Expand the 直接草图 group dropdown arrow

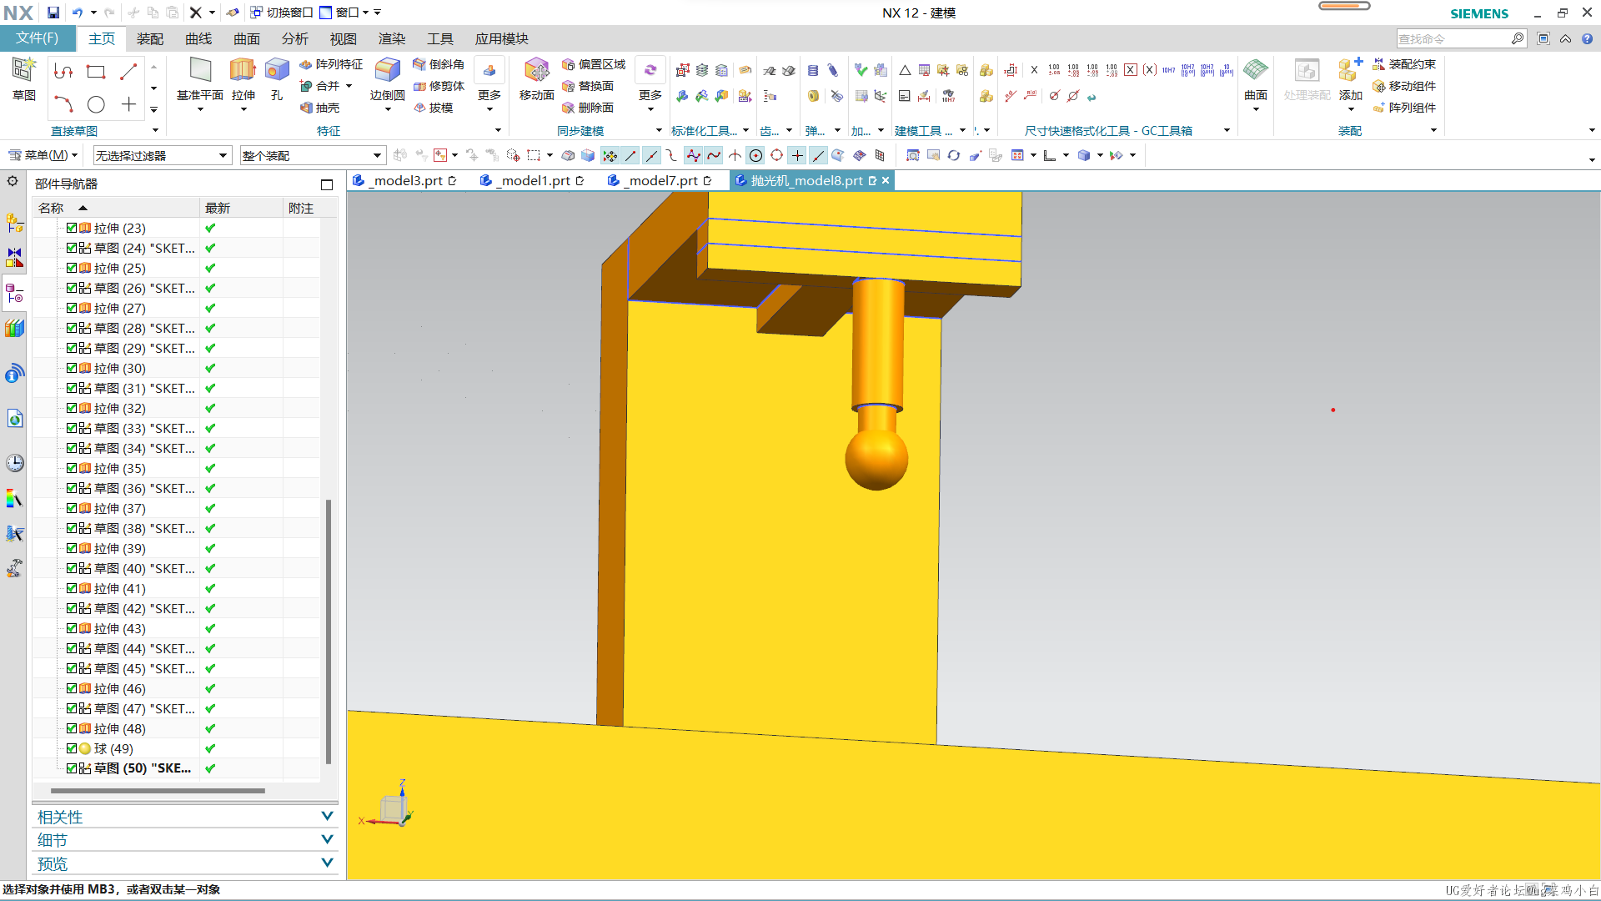155,130
